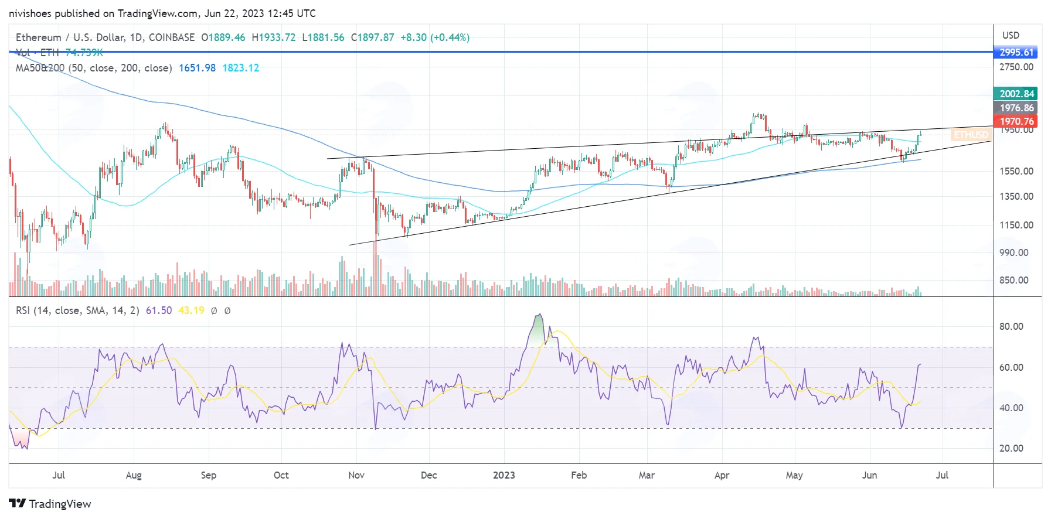Click the Aug label on time axis
Viewport: 1051px width, 519px height.
tap(134, 475)
